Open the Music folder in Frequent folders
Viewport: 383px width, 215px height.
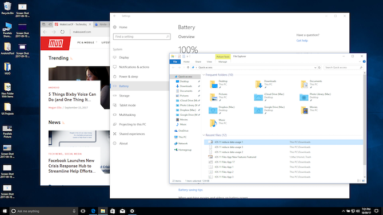218,123
